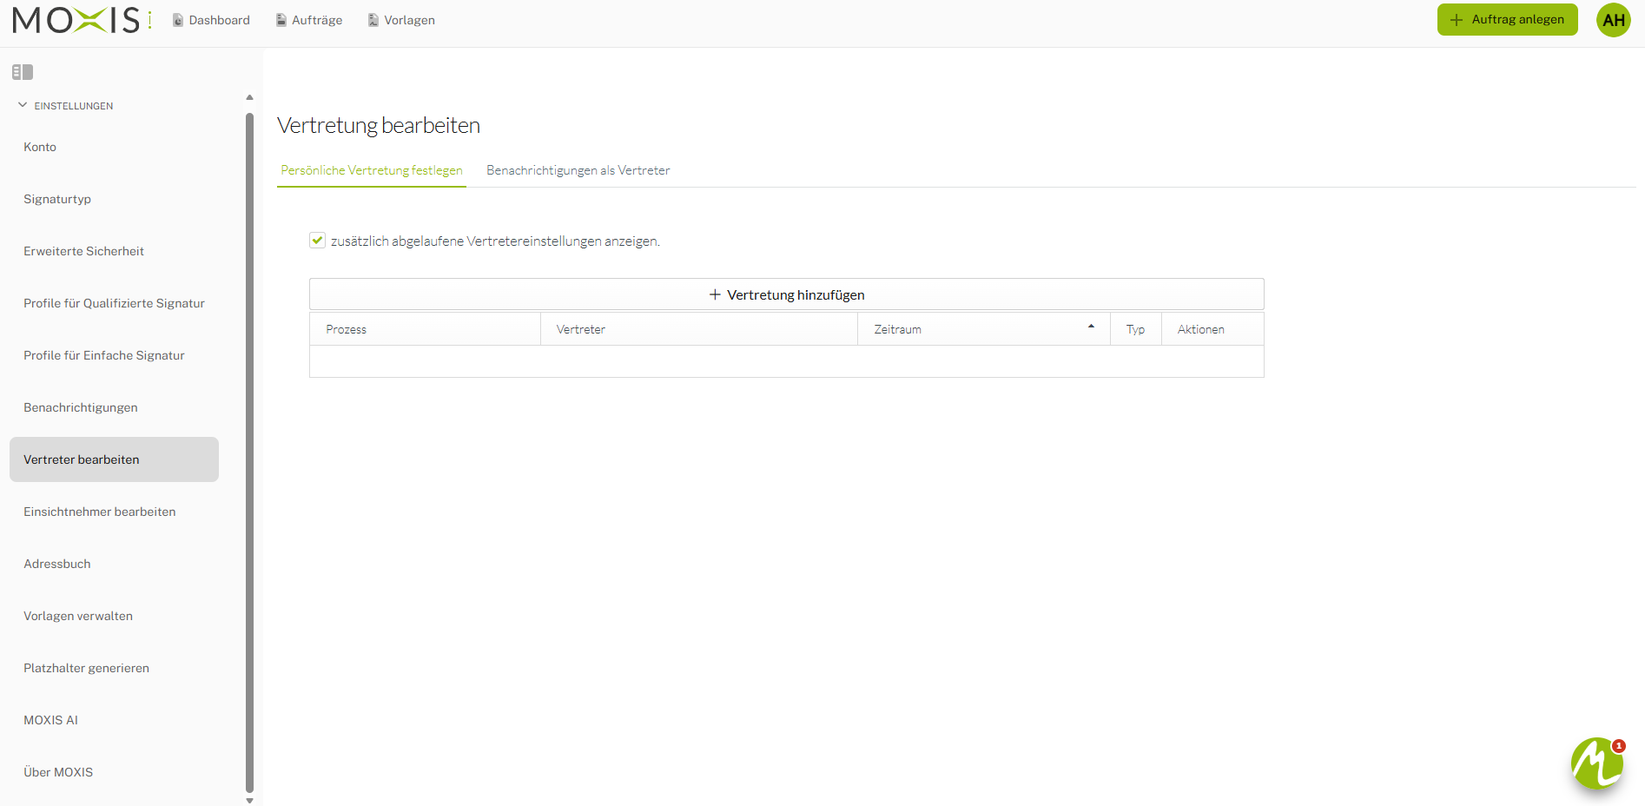Image resolution: width=1645 pixels, height=806 pixels.
Task: Switch to Benachrichtigungen als Vertreter tab
Action: pyautogui.click(x=578, y=170)
